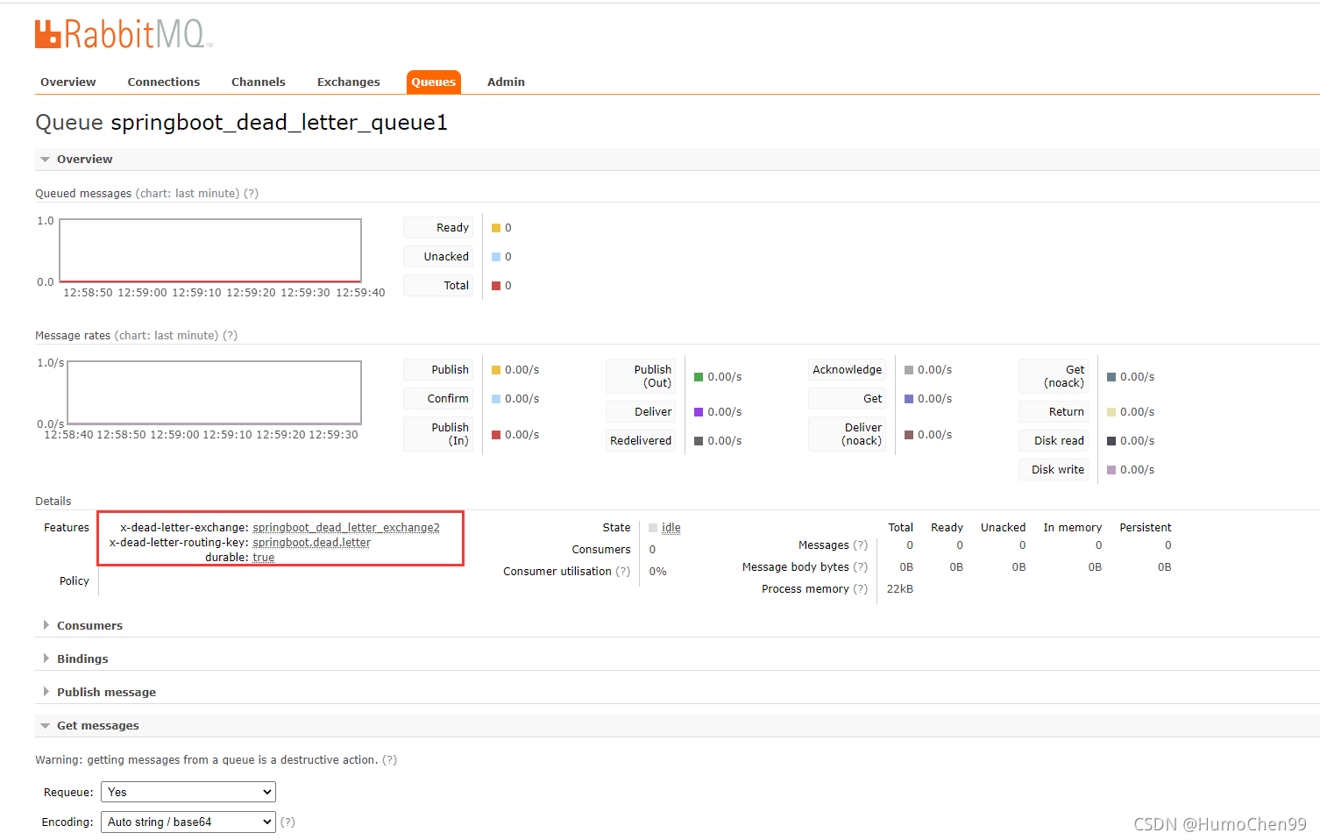Open the Requeue dropdown

pos(188,792)
